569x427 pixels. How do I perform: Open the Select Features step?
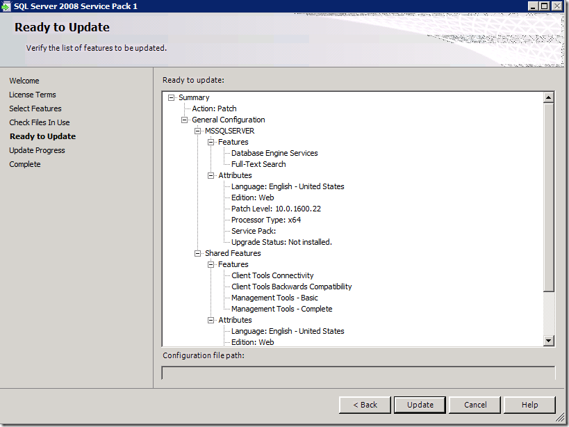35,108
